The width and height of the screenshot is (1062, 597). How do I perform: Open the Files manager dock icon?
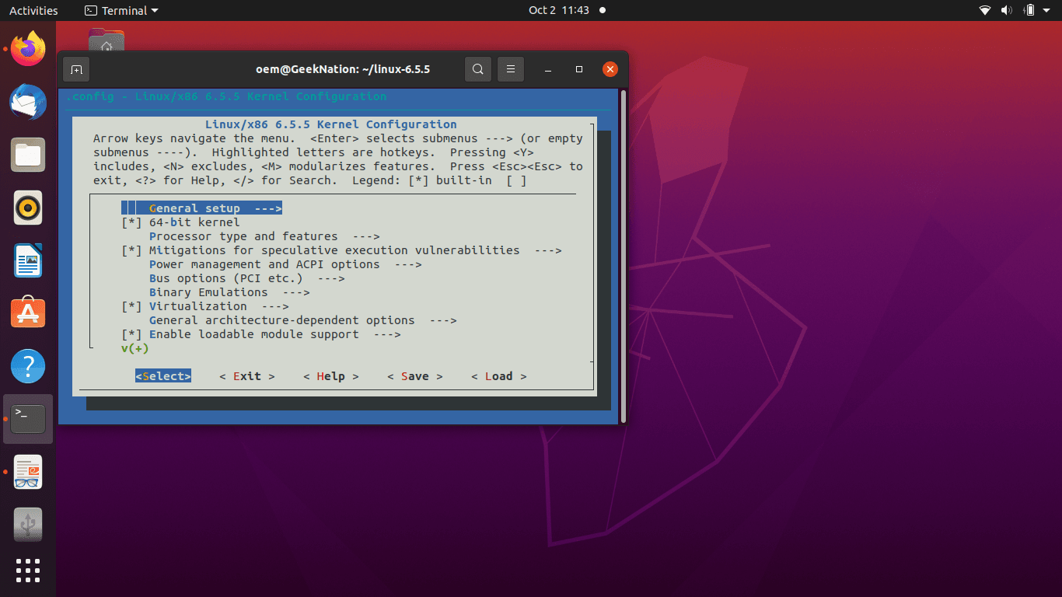[28, 155]
